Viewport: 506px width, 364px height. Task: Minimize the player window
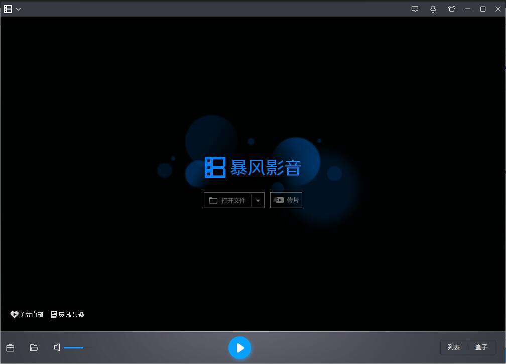point(468,9)
